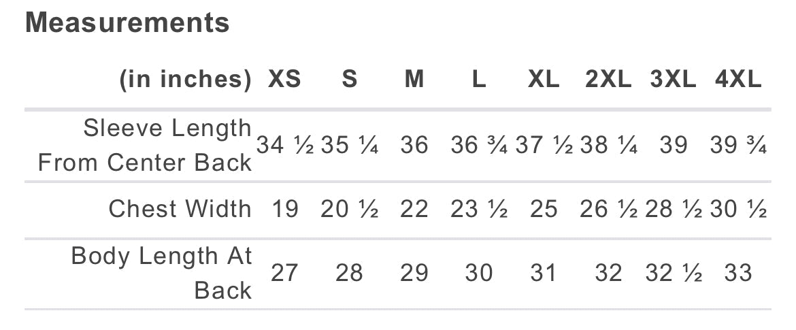Click XS sleeve length value 34 ½
Screen dimensions: 796x330
point(284,146)
